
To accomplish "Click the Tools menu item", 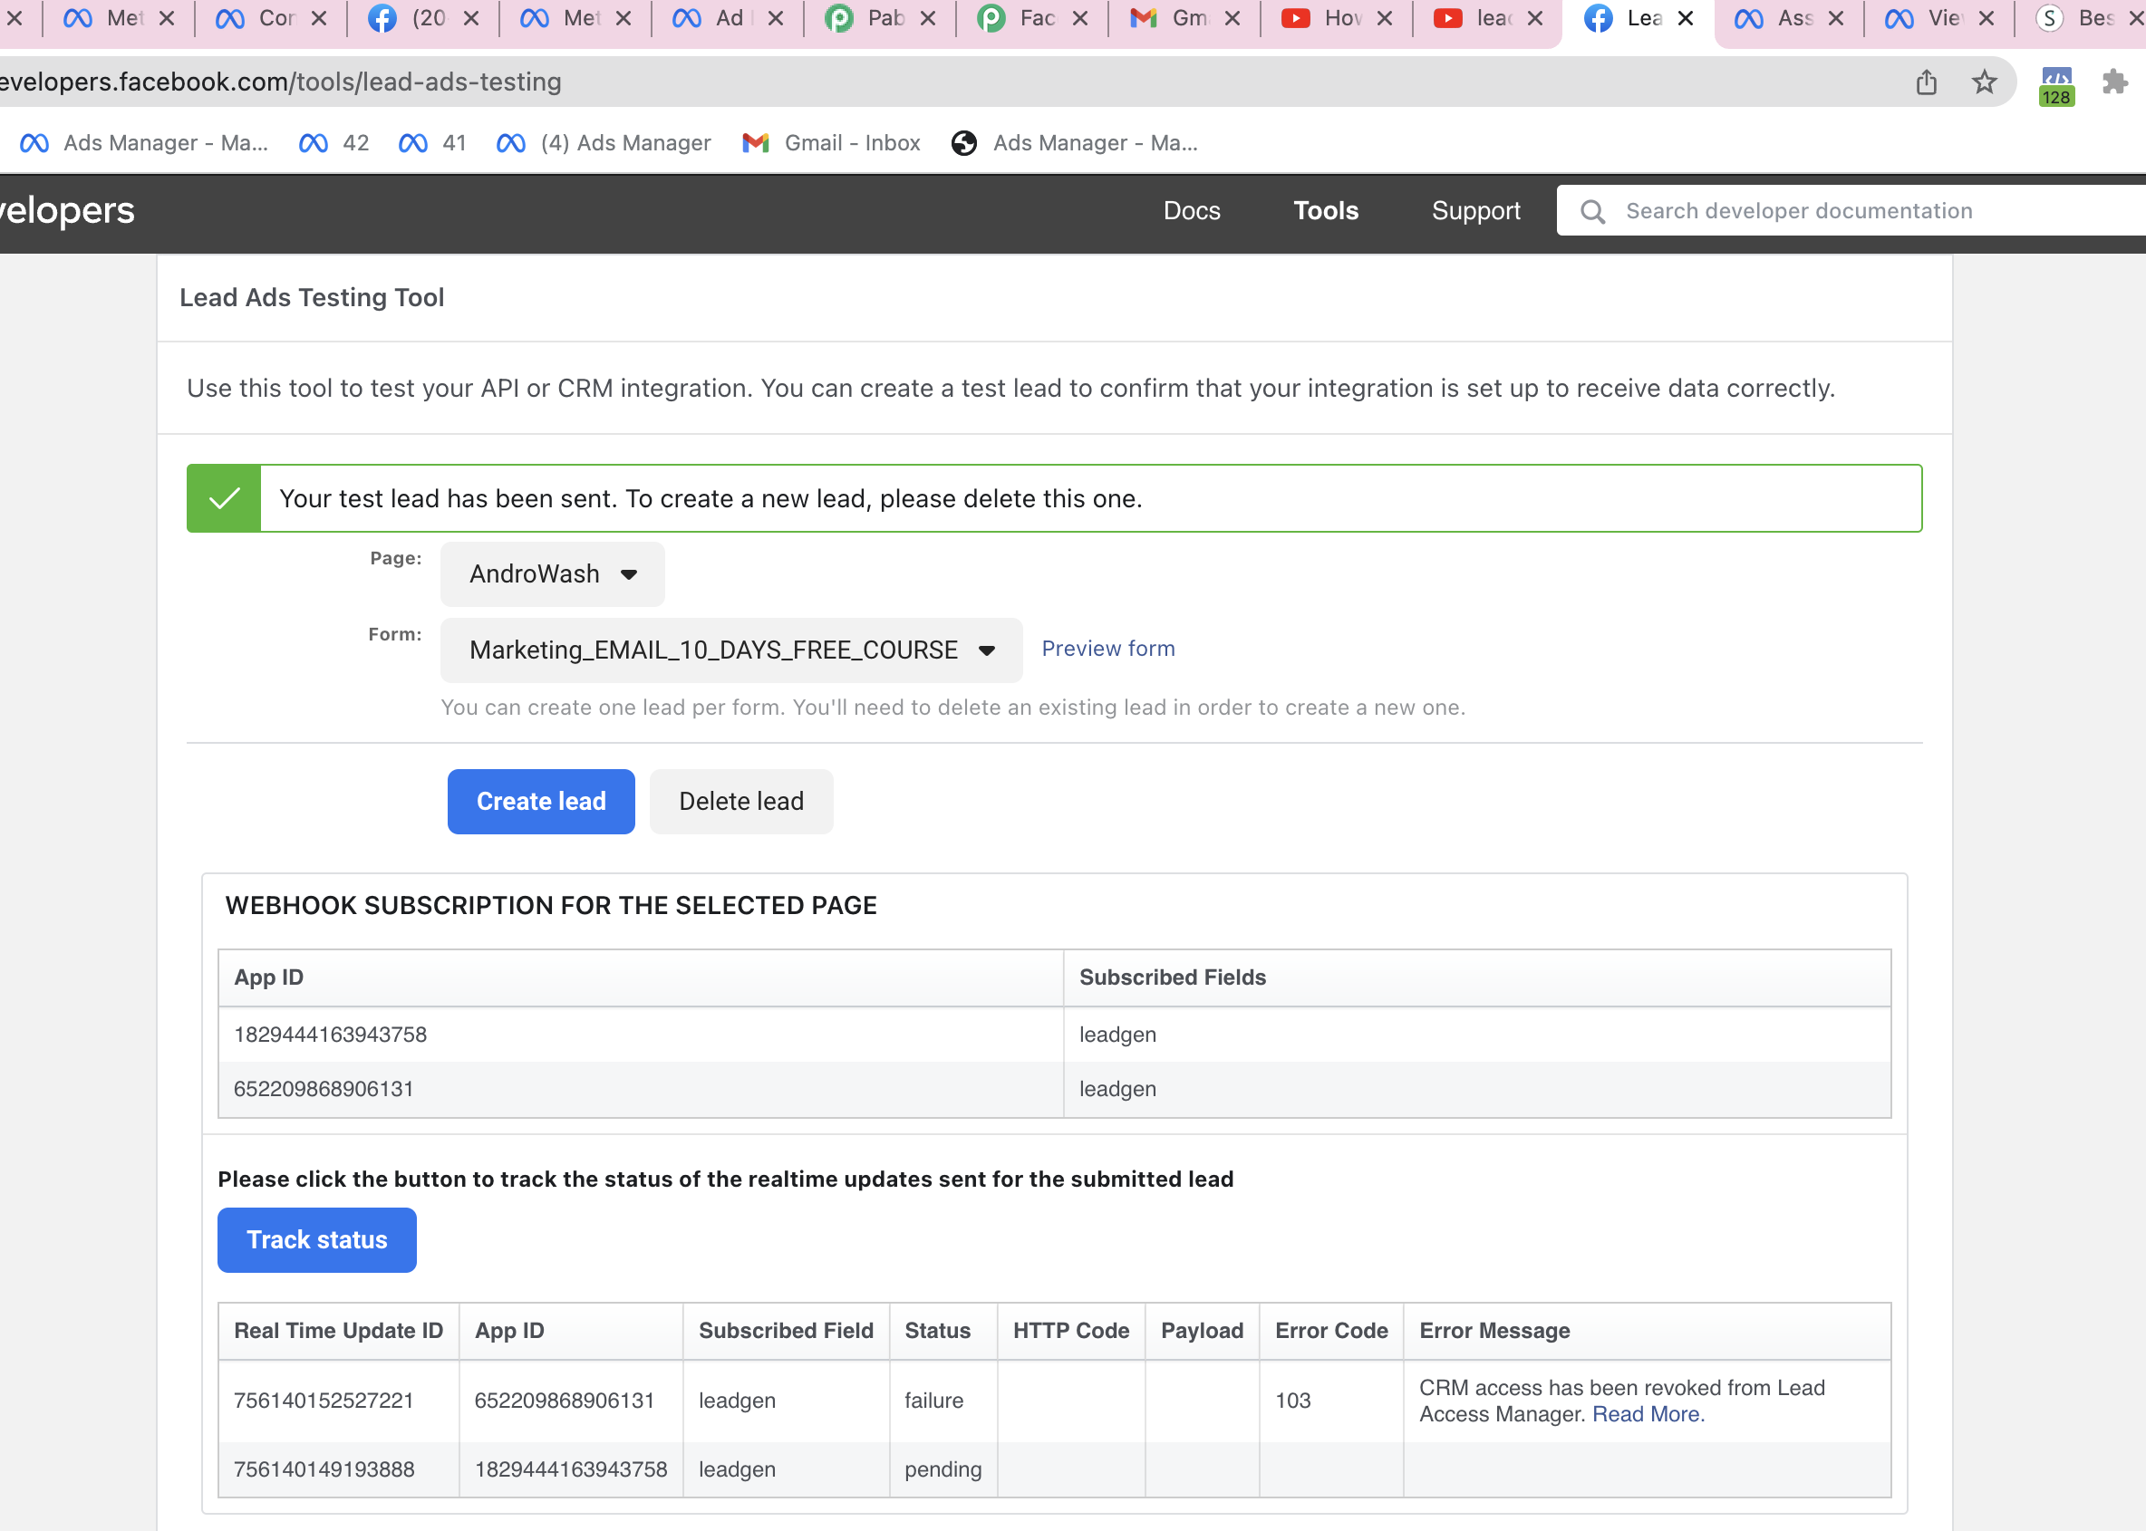I will [x=1326, y=208].
